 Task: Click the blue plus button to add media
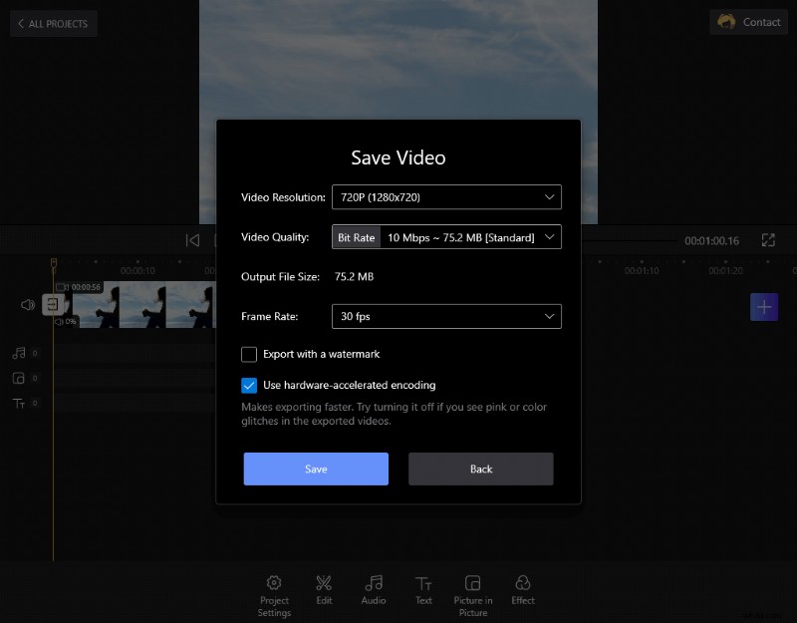[x=764, y=307]
